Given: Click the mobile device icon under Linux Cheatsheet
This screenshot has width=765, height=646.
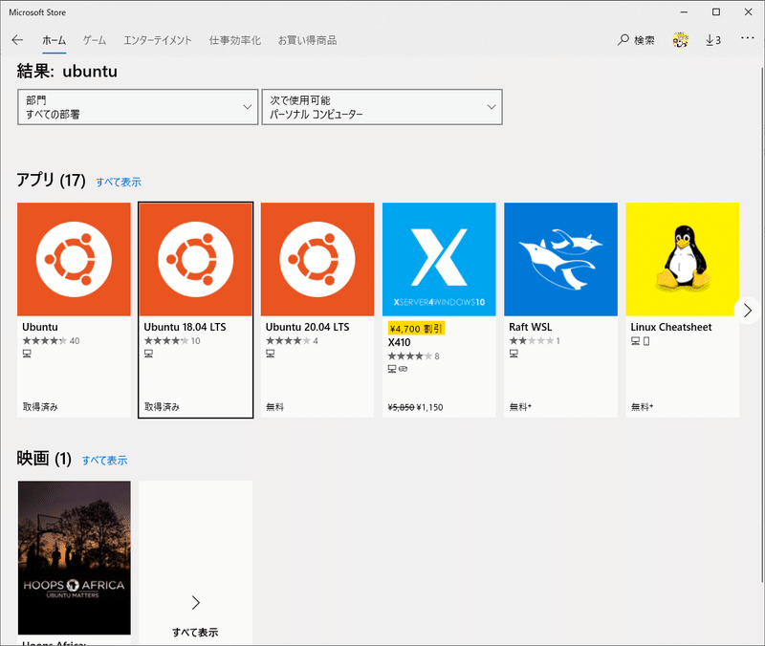Looking at the screenshot, I should click(646, 341).
